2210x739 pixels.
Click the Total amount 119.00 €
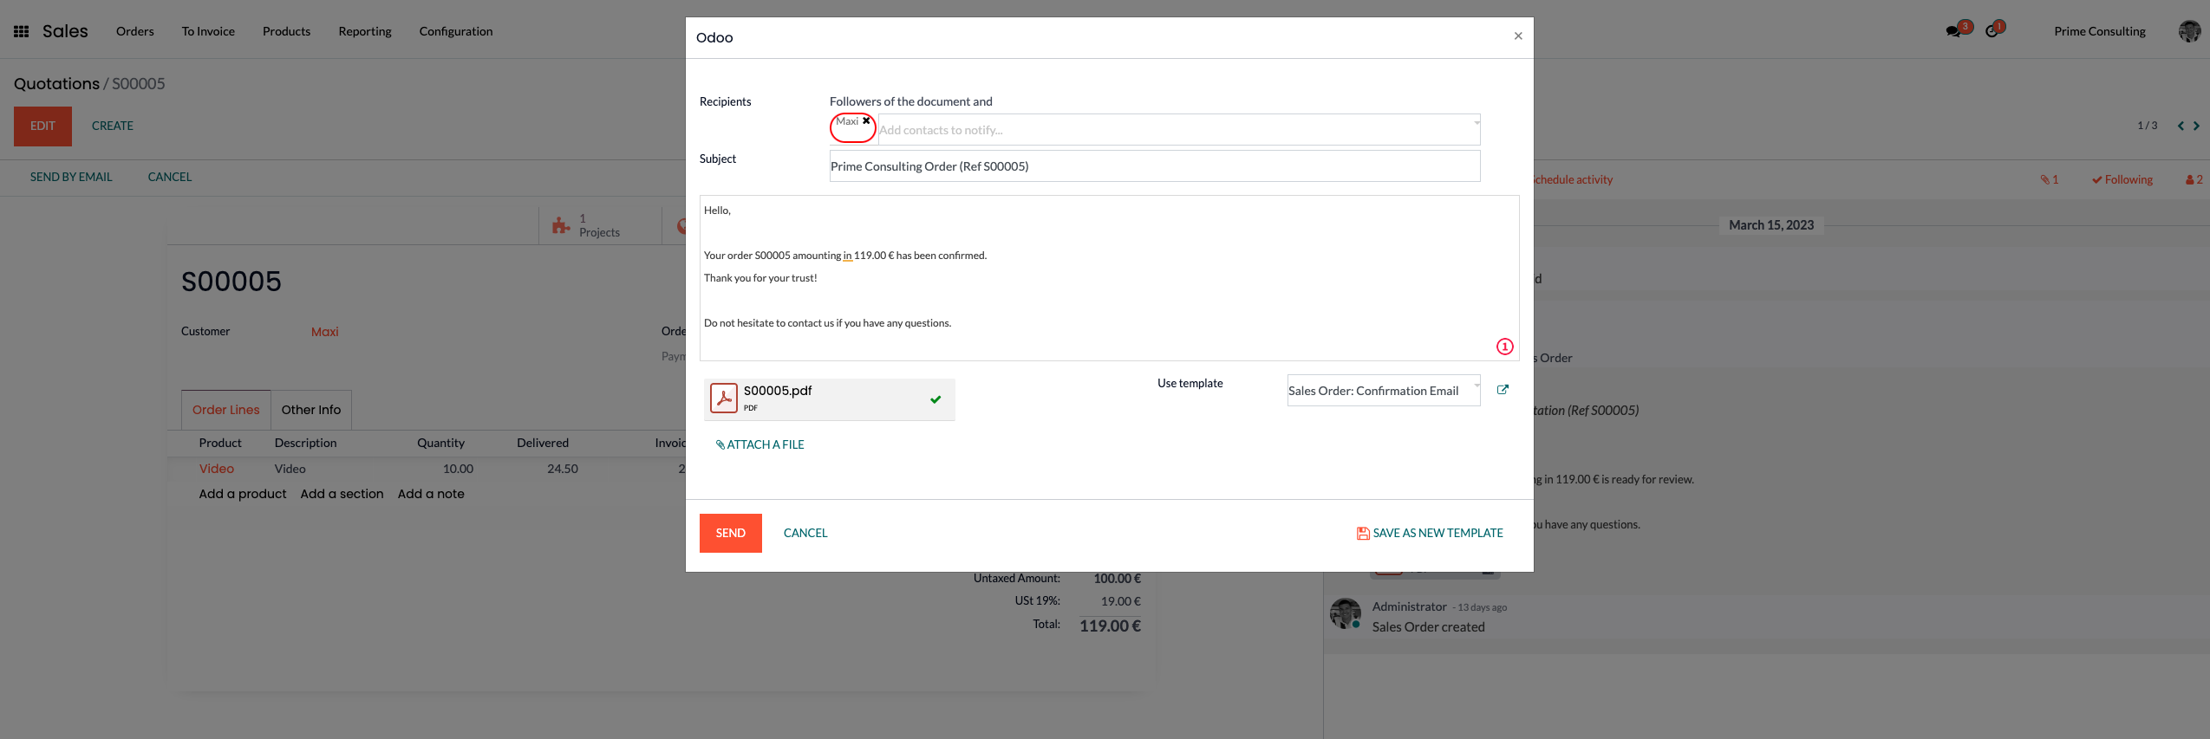tap(1110, 626)
